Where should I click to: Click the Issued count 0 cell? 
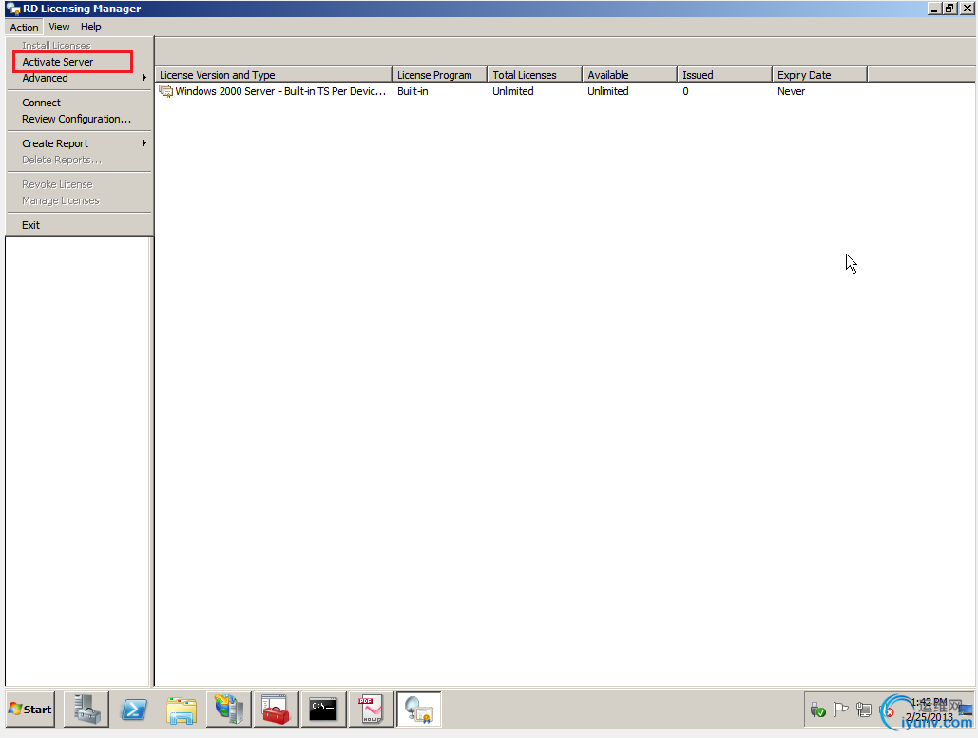click(x=685, y=91)
